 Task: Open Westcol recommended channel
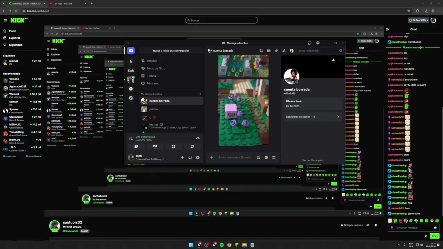pyautogui.click(x=22, y=95)
